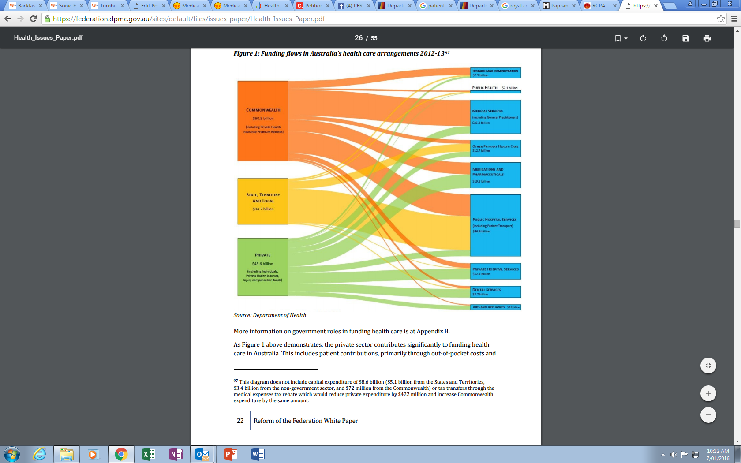The height and width of the screenshot is (463, 741).
Task: Show hidden system tray icons
Action: coord(663,455)
